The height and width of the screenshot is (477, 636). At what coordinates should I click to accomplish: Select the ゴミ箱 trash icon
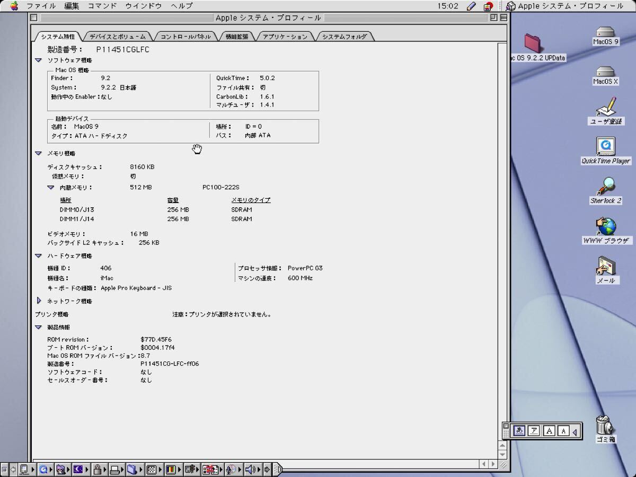(x=605, y=428)
